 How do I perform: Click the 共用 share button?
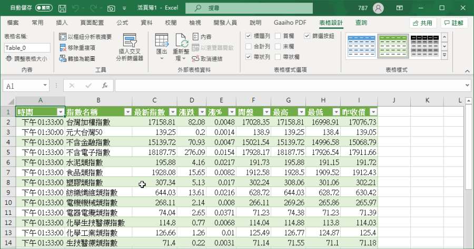(423, 23)
